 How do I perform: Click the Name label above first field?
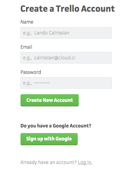point(27,22)
